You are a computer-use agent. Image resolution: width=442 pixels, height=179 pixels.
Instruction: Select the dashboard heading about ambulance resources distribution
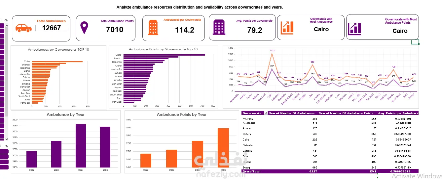(200, 7)
